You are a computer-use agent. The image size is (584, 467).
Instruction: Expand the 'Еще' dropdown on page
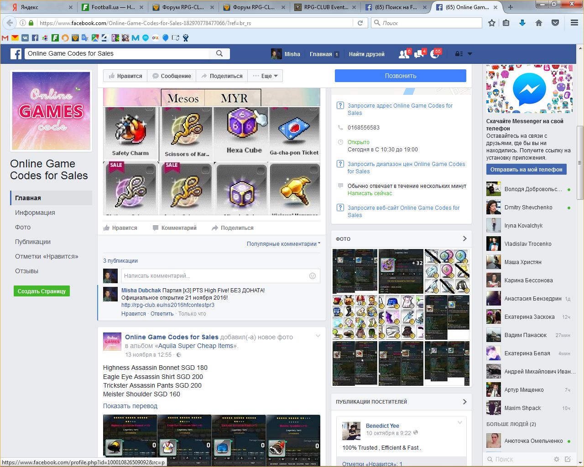[266, 76]
